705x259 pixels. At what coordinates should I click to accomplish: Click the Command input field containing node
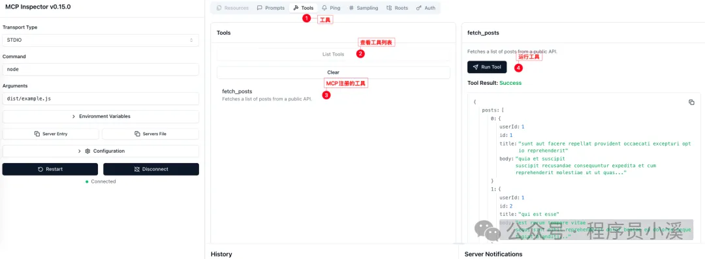[x=101, y=69]
